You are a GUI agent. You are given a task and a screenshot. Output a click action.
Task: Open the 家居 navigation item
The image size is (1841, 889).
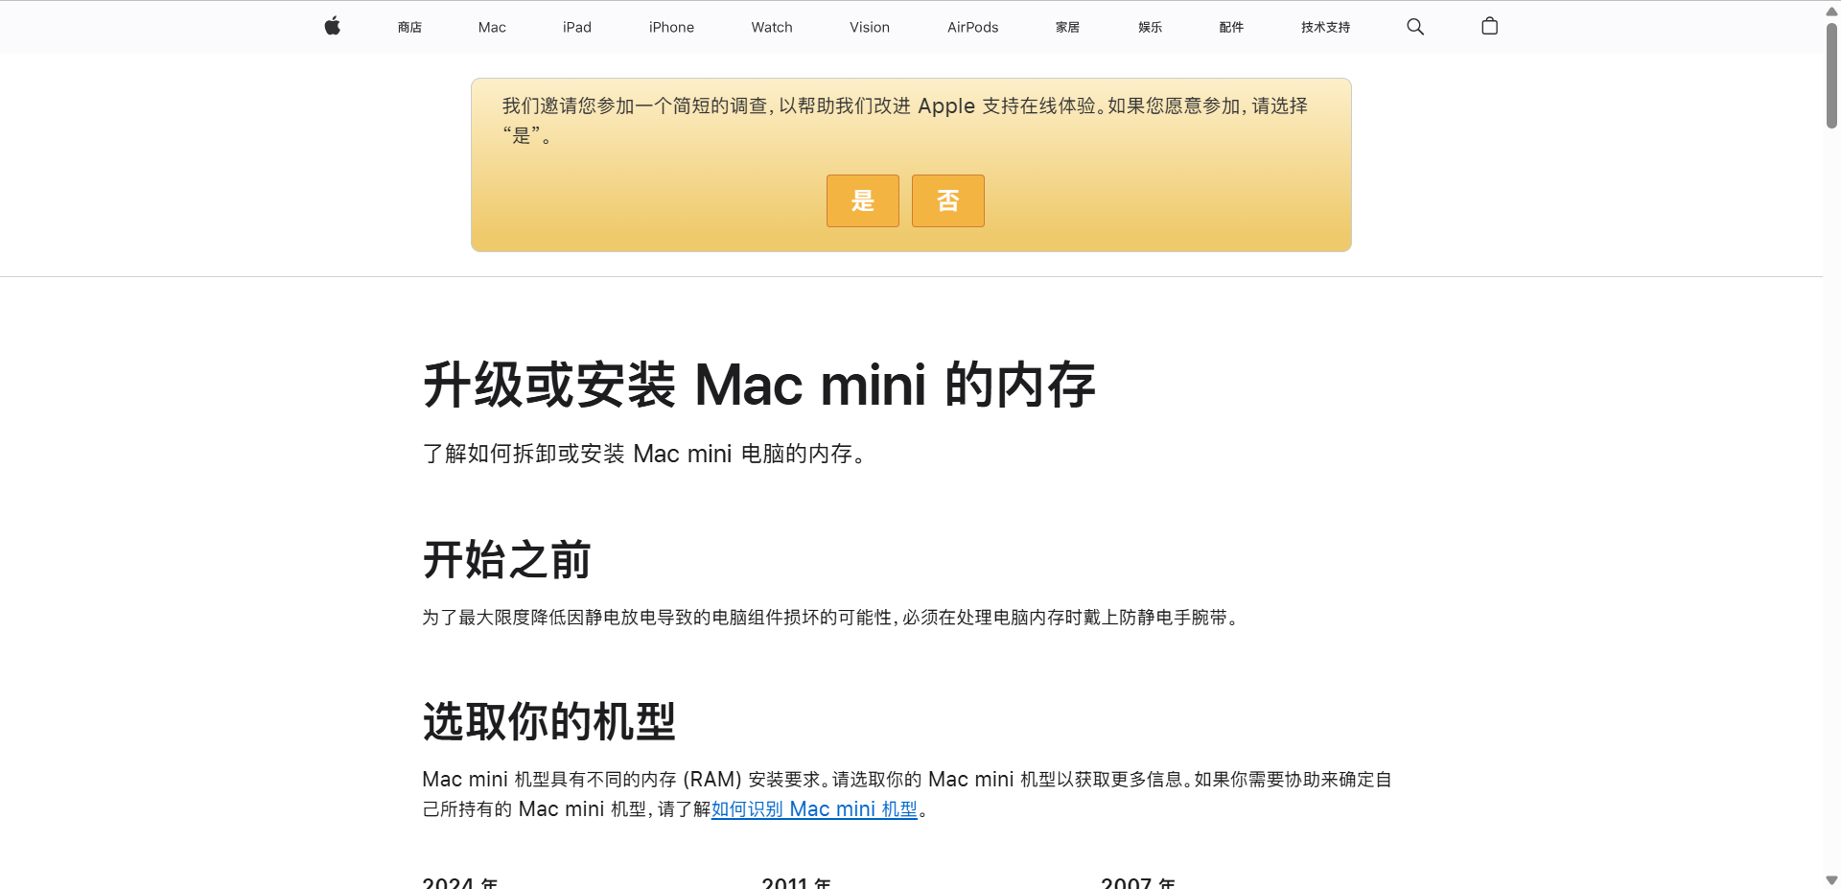(1067, 27)
